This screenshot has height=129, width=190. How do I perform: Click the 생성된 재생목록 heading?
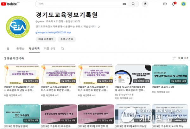[14, 58]
